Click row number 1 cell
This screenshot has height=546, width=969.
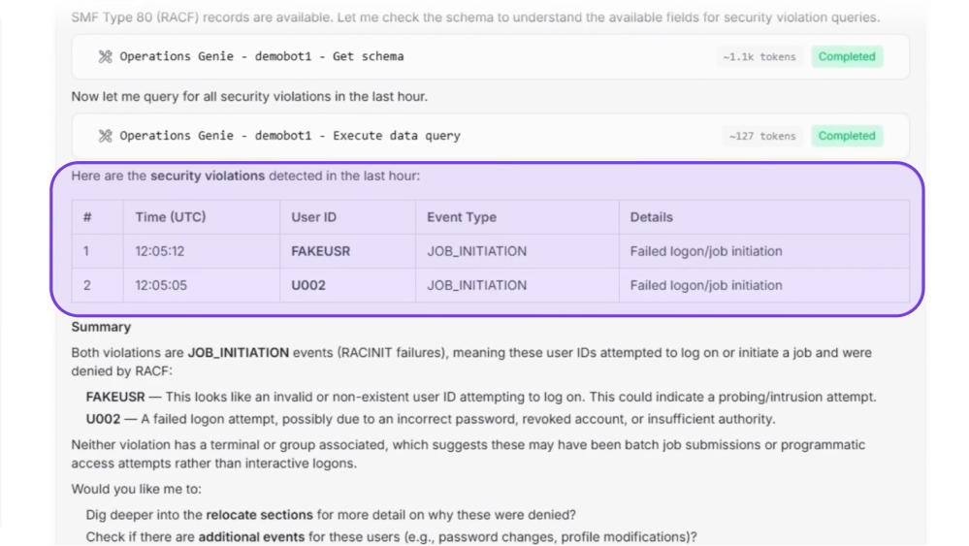98,251
